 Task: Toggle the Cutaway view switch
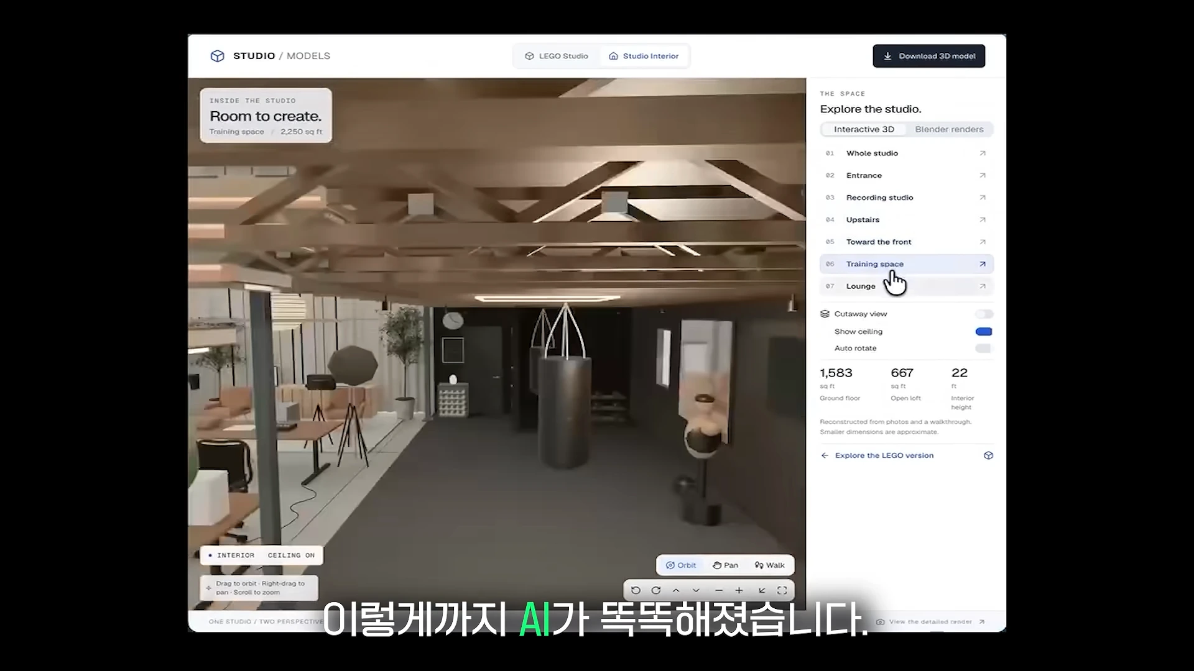(x=984, y=314)
